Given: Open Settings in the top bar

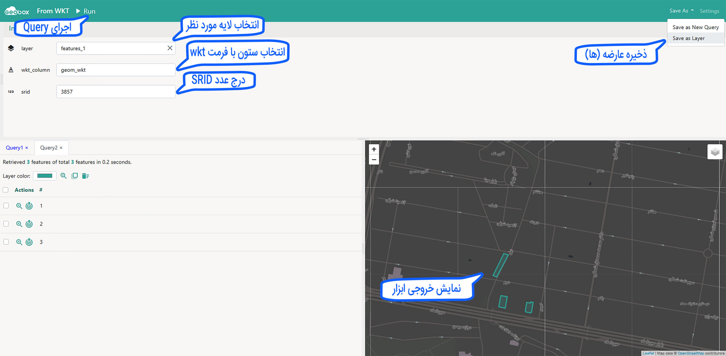Looking at the screenshot, I should coord(709,11).
